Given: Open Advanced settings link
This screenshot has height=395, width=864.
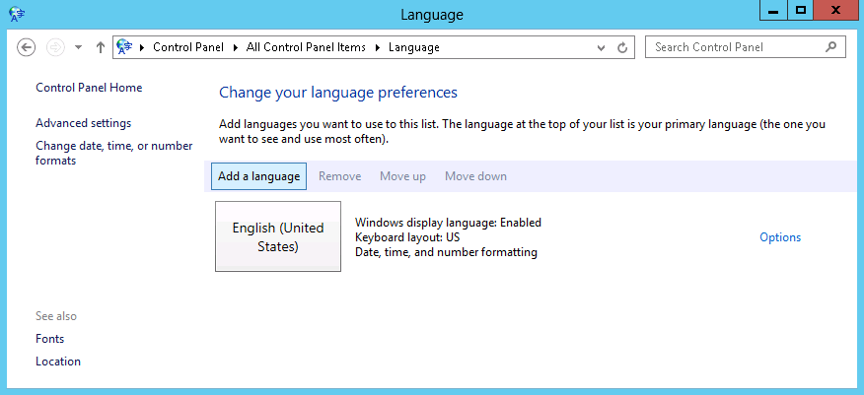Looking at the screenshot, I should click(83, 123).
